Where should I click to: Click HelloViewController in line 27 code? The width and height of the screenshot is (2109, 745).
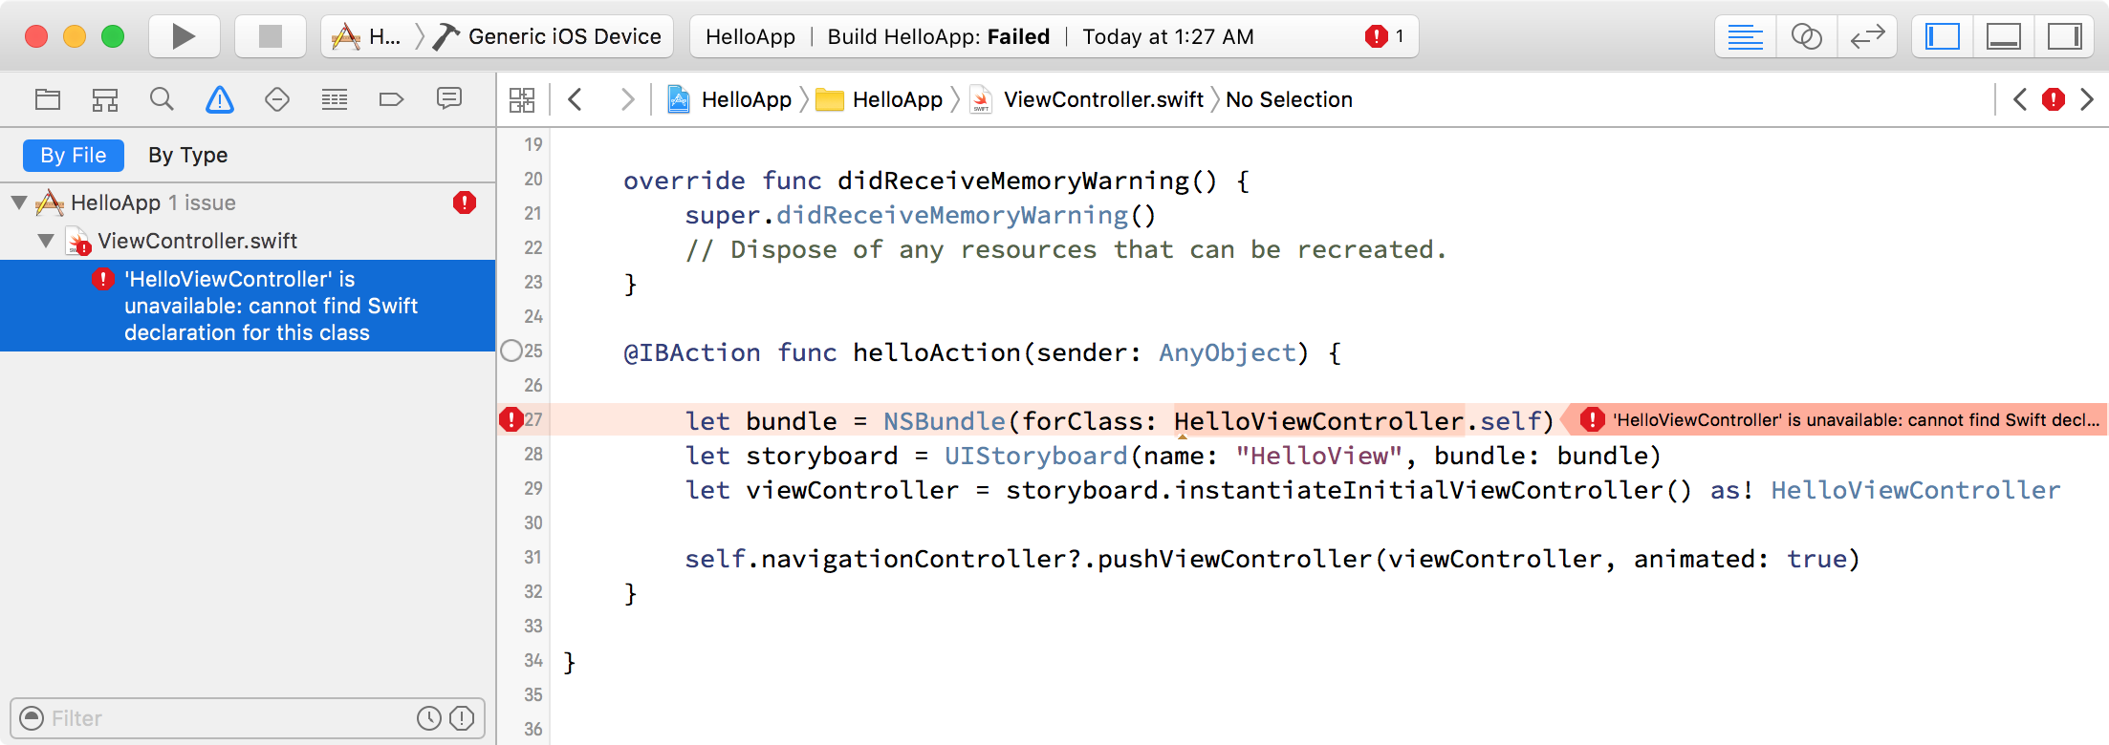coord(1319,421)
